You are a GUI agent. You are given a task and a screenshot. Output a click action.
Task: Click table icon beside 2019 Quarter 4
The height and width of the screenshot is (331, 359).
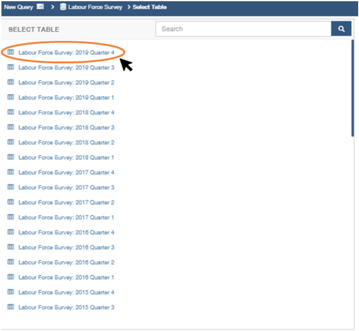pos(11,52)
